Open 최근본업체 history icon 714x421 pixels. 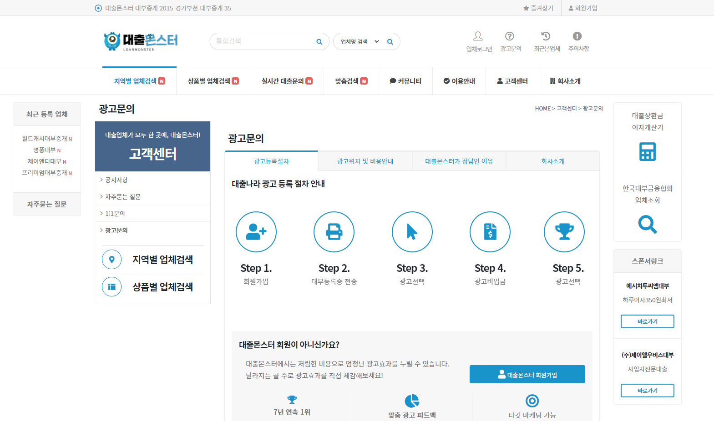pyautogui.click(x=546, y=36)
